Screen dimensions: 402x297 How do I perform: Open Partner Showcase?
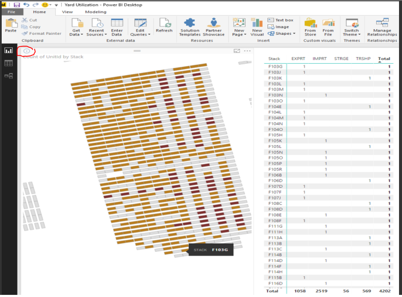tap(214, 27)
